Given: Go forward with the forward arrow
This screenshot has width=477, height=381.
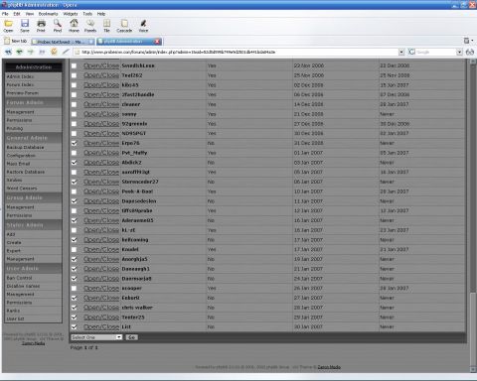Looking at the screenshot, I should [x=31, y=52].
